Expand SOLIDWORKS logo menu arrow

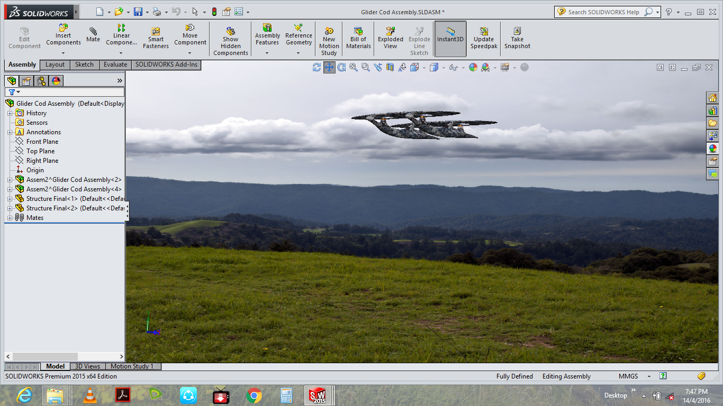click(76, 12)
